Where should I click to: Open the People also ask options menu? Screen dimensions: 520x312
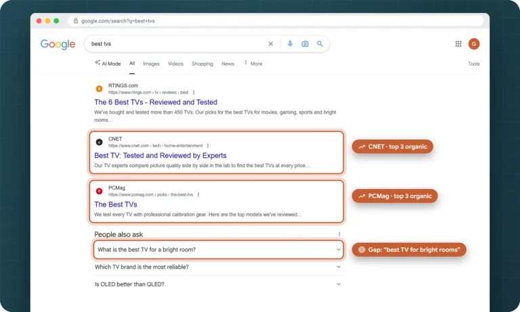(x=339, y=234)
